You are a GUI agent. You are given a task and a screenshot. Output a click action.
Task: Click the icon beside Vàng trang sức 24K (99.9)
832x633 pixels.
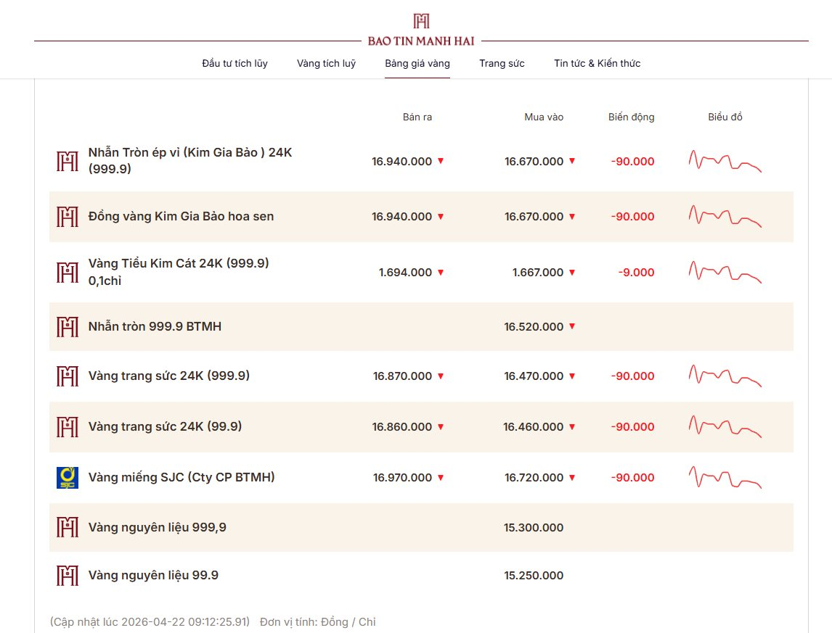tap(68, 427)
